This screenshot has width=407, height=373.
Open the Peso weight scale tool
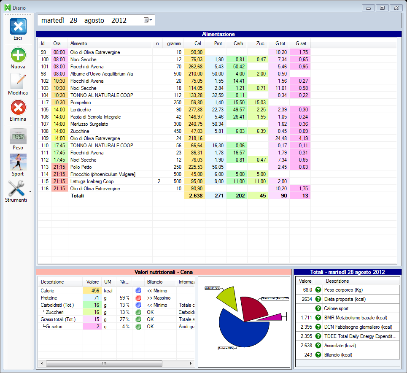18,137
